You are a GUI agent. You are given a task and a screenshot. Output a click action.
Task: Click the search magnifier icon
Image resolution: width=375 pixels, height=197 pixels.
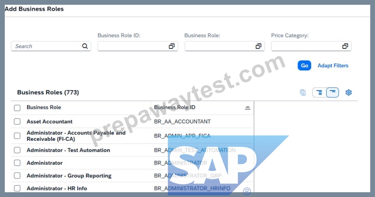[x=85, y=46]
